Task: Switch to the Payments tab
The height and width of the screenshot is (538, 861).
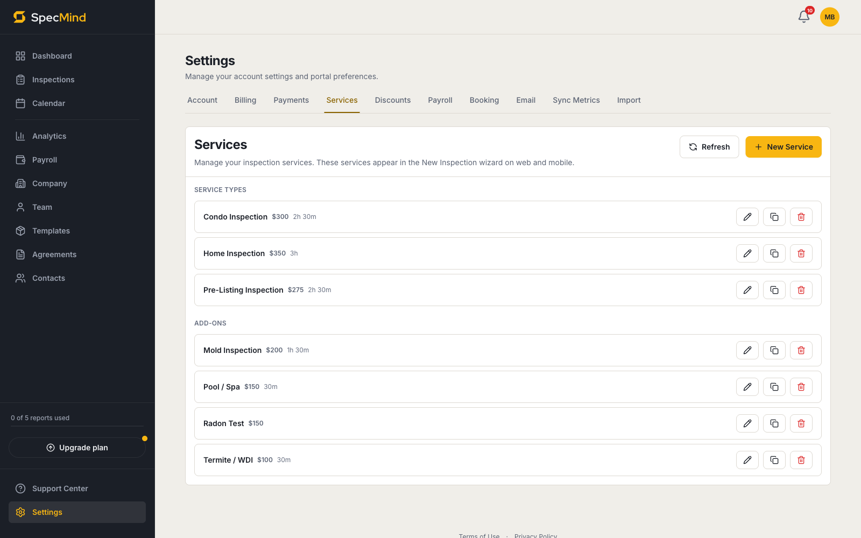Action: pyautogui.click(x=291, y=100)
